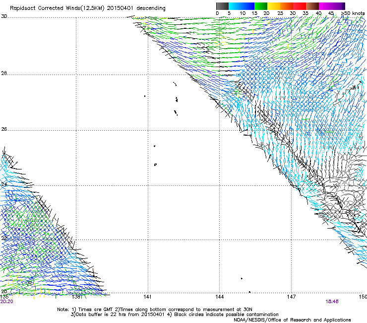Click the green 15-20 knots color band

pyautogui.click(x=261, y=6)
